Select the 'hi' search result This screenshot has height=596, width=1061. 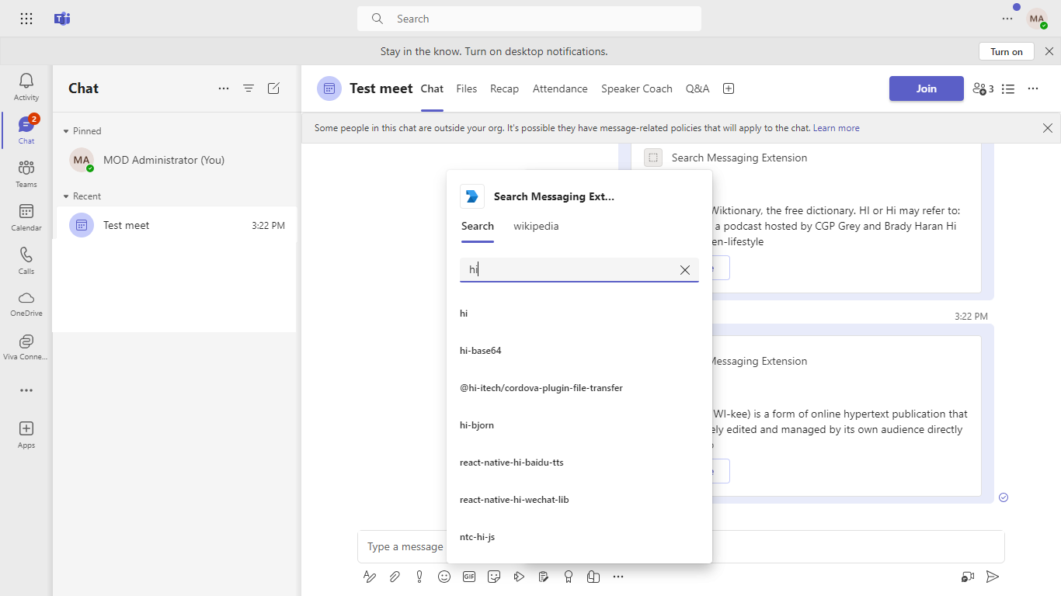point(579,314)
